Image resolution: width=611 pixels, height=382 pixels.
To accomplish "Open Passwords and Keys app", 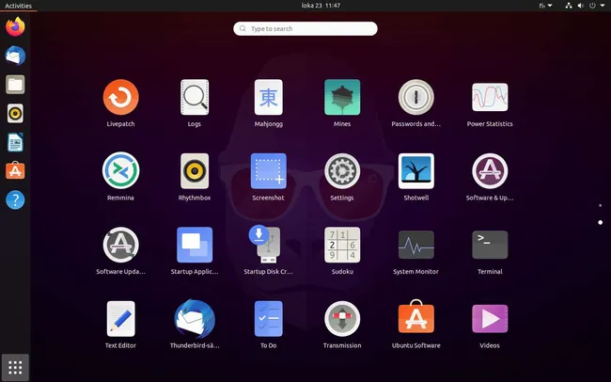I will [x=416, y=98].
